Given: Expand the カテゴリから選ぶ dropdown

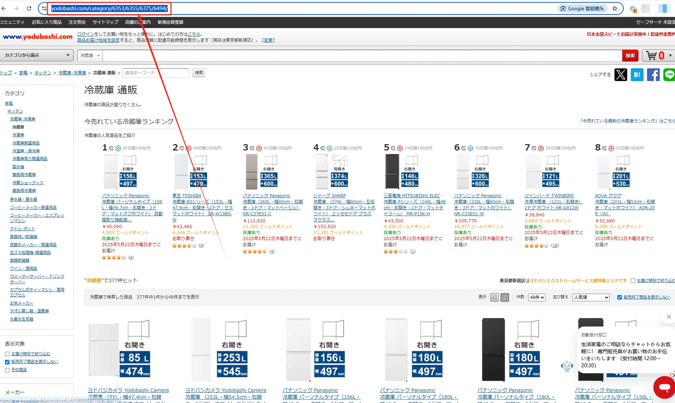Looking at the screenshot, I should tap(37, 55).
